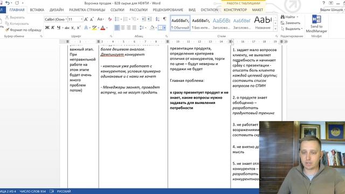Toggle strikethrough (abc) formatting
Image resolution: width=345 pixels, height=194 pixels.
click(x=67, y=27)
